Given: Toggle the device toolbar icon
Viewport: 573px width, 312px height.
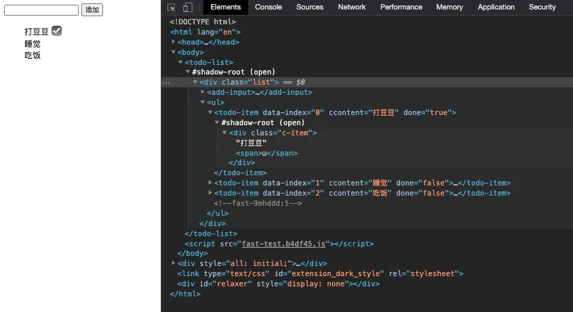Looking at the screenshot, I should (187, 7).
